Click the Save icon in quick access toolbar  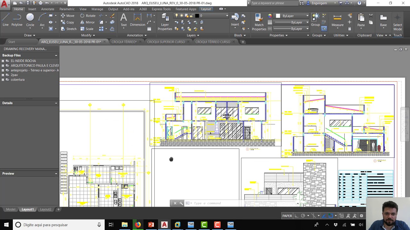[28, 3]
